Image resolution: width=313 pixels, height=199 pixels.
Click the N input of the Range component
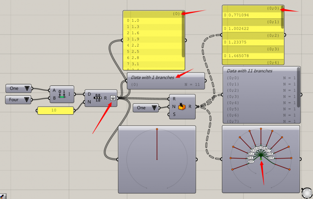click(89, 102)
